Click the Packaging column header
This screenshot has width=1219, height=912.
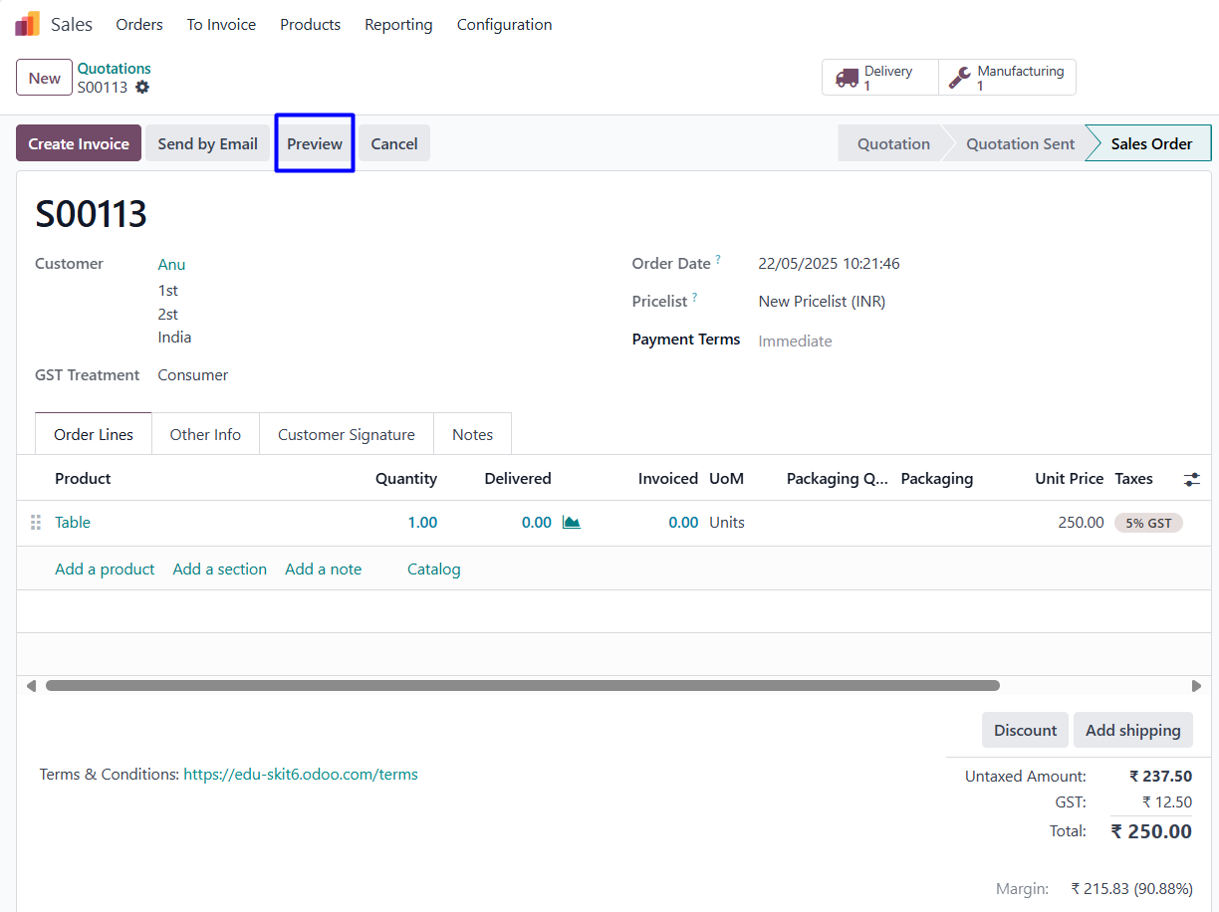[x=936, y=479]
